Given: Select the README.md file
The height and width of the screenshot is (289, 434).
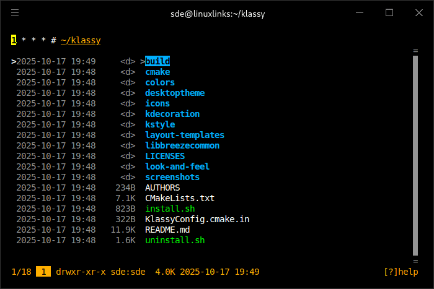Looking at the screenshot, I should click(167, 230).
